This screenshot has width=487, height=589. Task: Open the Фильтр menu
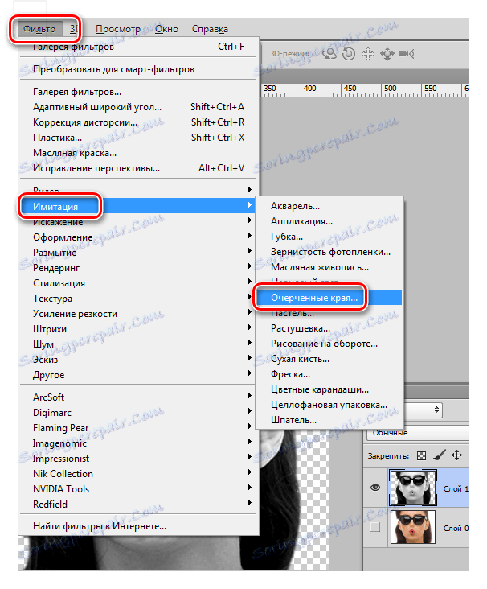pyautogui.click(x=39, y=29)
